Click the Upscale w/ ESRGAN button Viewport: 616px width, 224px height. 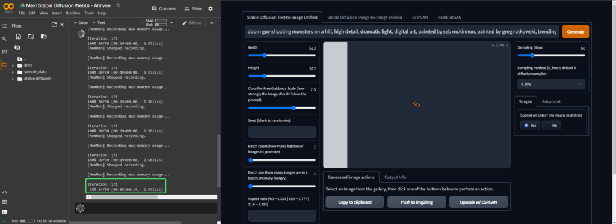478,202
